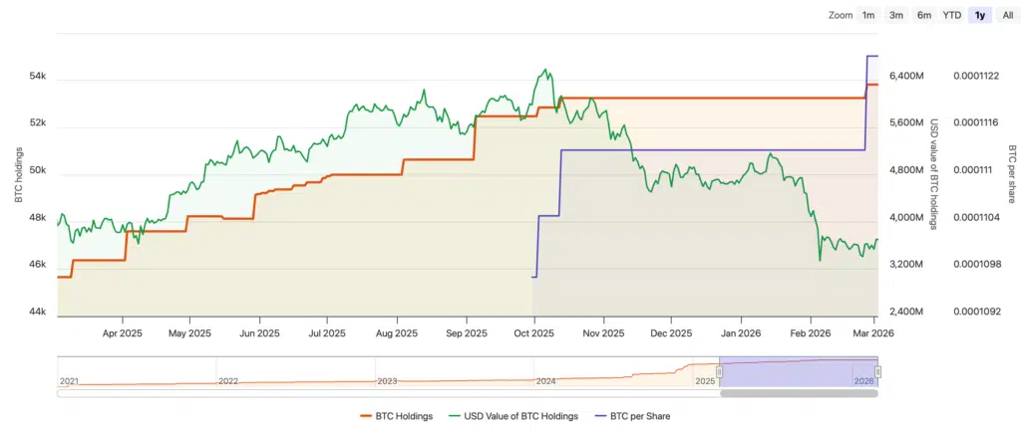Click the right navigator range handle
The image size is (1021, 430).
point(878,371)
